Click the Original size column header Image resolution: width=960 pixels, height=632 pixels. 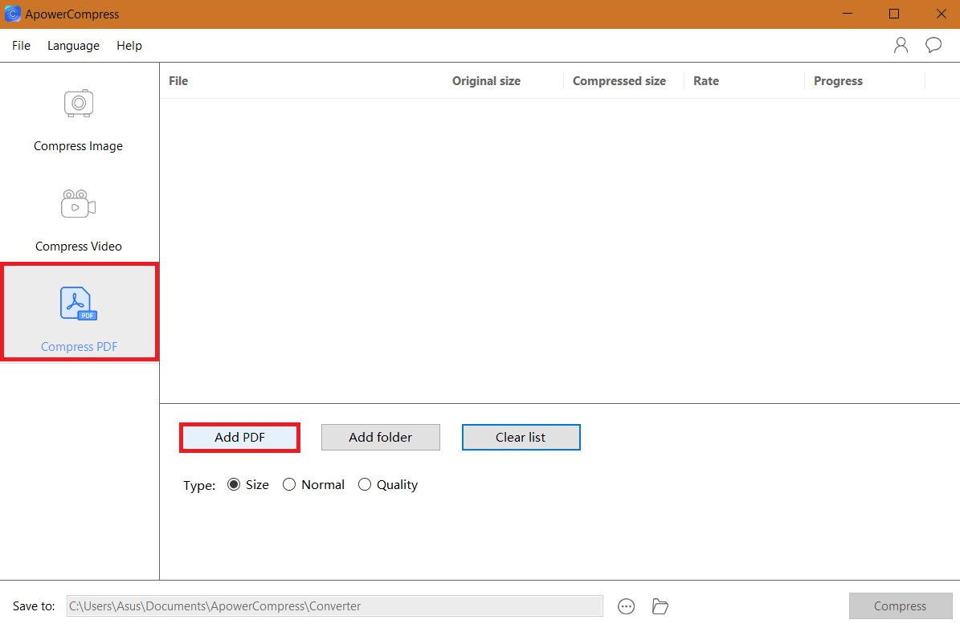[486, 80]
